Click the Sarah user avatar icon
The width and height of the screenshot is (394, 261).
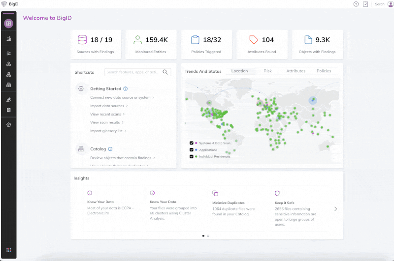[390, 4]
